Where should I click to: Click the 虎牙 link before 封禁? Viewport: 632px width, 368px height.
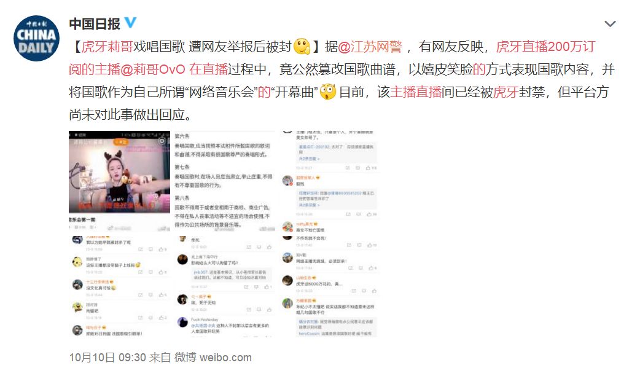click(506, 92)
